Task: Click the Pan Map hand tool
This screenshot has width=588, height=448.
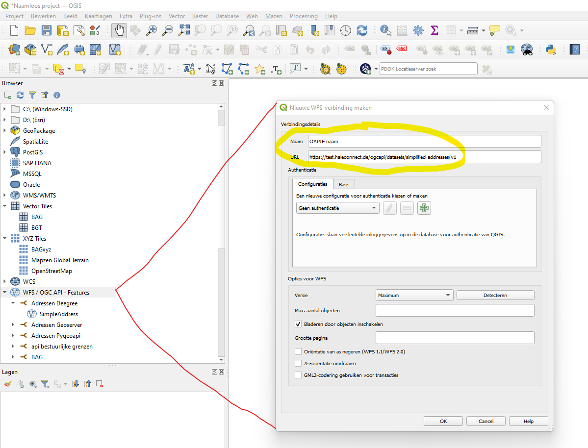Action: tap(120, 30)
